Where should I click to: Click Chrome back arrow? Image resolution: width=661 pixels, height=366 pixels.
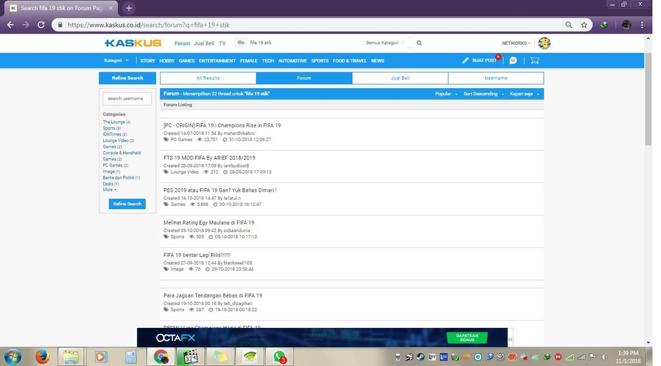pyautogui.click(x=10, y=25)
